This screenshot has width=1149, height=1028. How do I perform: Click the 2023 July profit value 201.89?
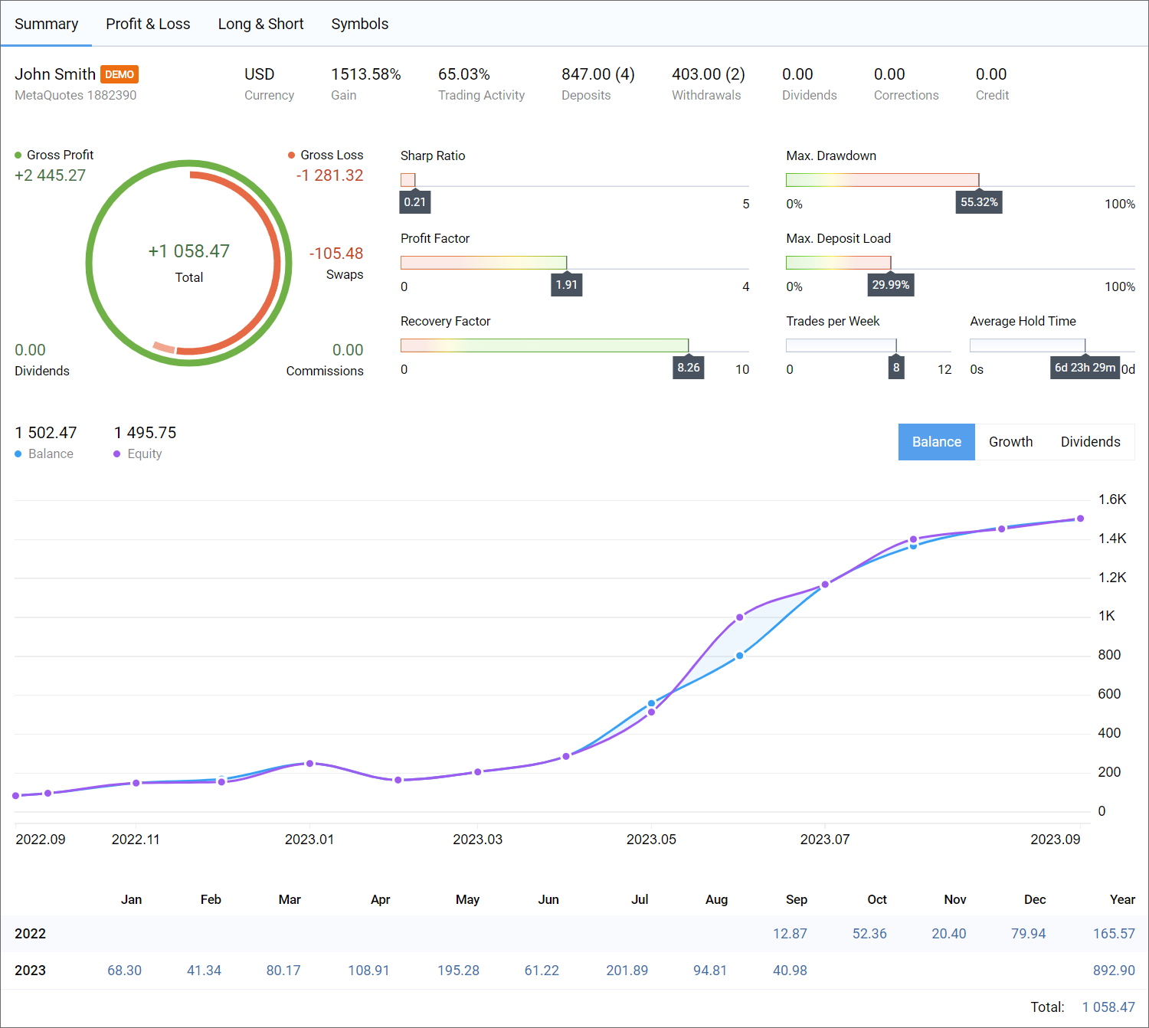pyautogui.click(x=627, y=970)
